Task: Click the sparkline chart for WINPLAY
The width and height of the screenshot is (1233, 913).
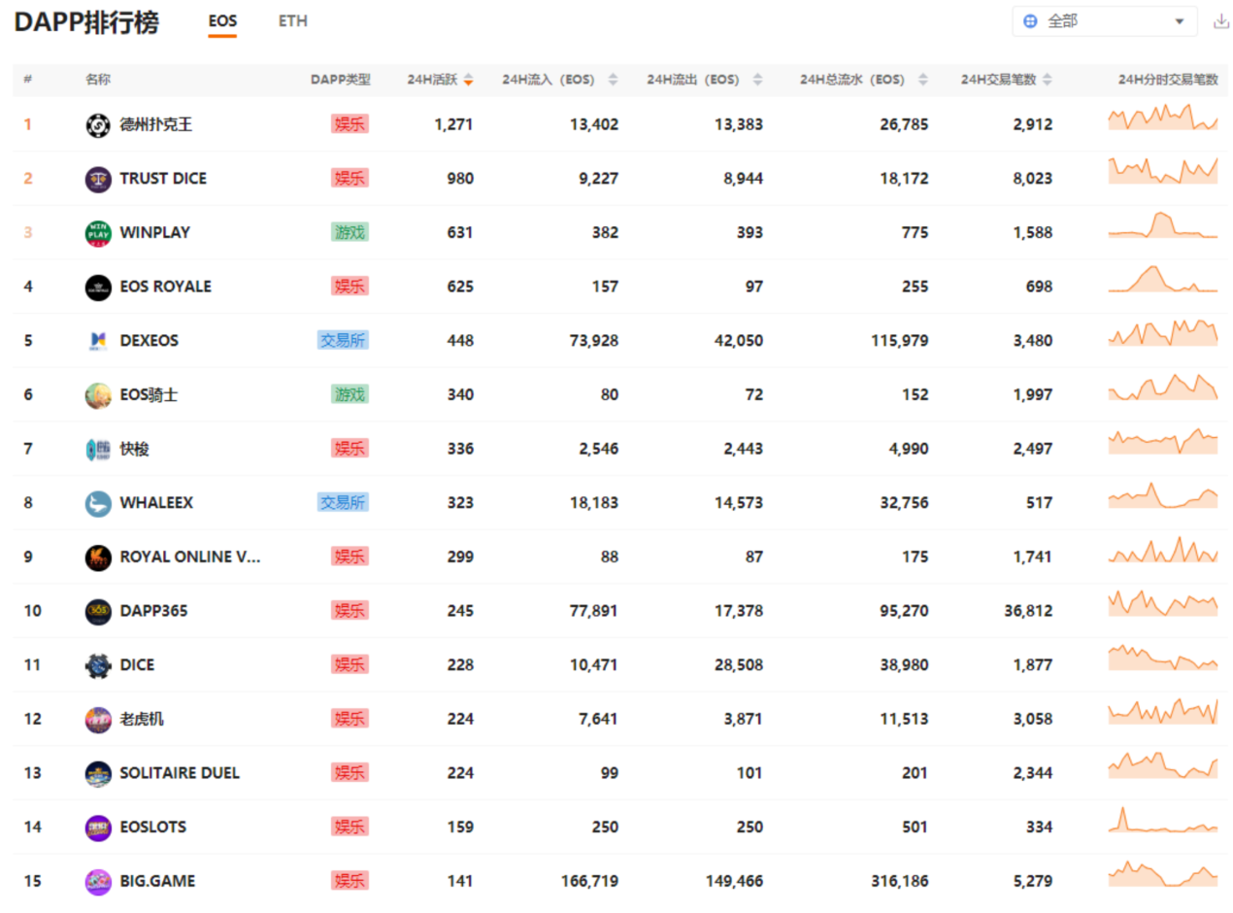Action: click(x=1163, y=224)
